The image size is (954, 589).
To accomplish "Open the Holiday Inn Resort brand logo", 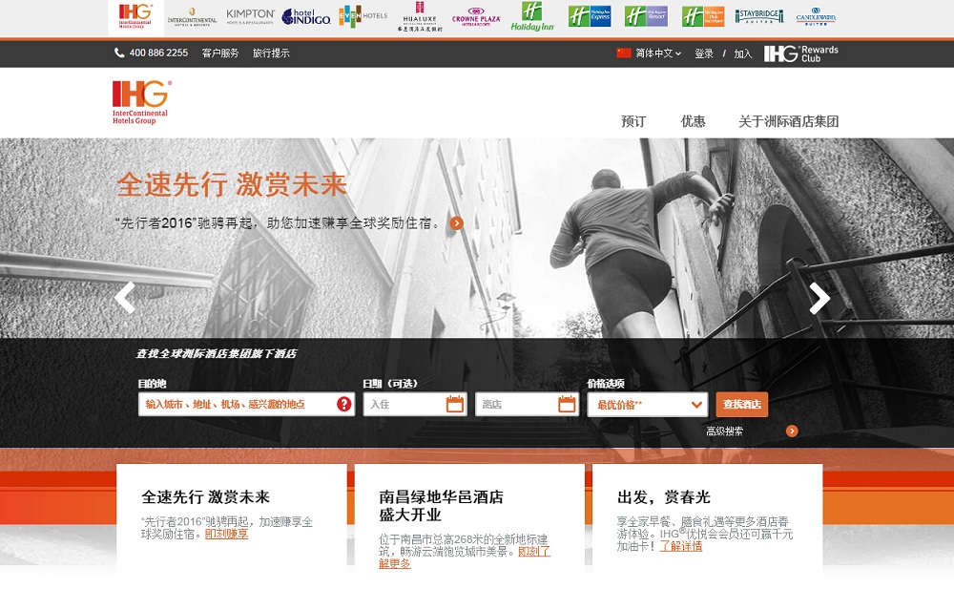I will click(646, 16).
